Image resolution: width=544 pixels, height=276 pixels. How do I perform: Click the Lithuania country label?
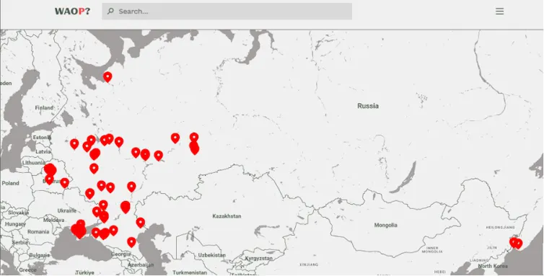tap(33, 162)
